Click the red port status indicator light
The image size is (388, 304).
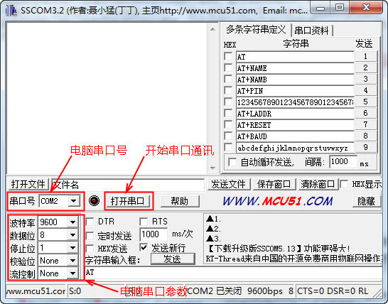coord(95,200)
